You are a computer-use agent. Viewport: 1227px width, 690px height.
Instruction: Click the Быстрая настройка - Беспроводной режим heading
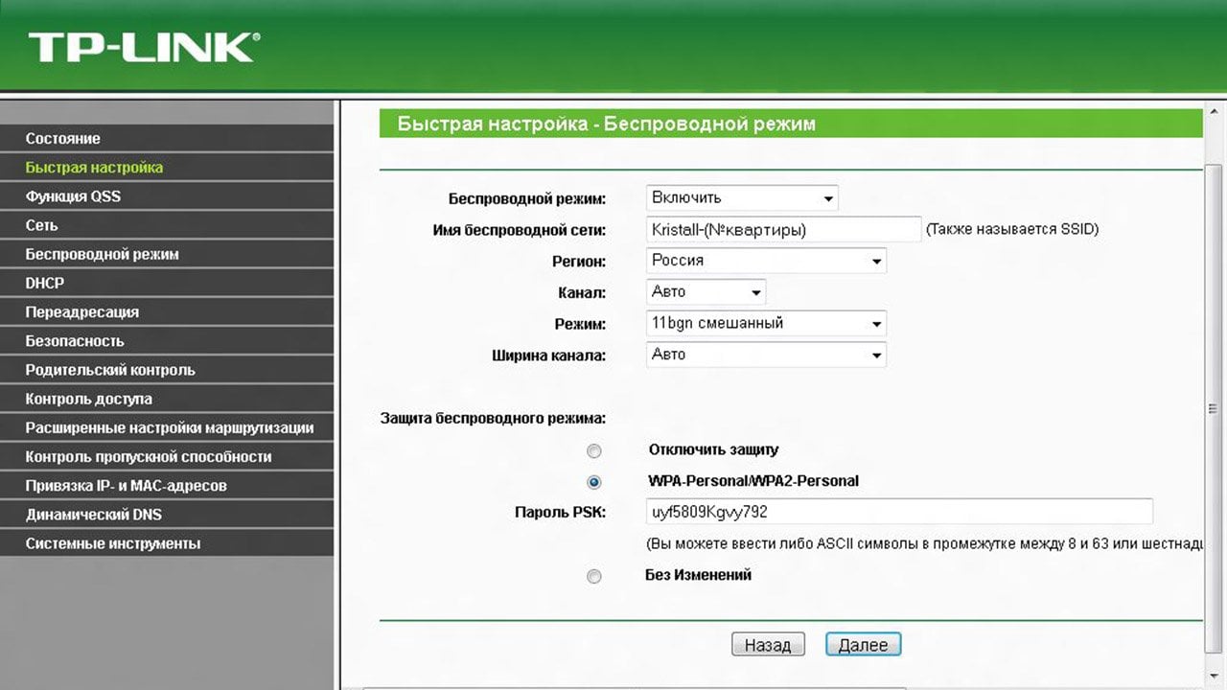coord(606,124)
